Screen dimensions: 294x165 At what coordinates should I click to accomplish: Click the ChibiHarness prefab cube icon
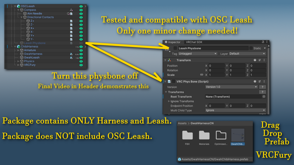18,47
